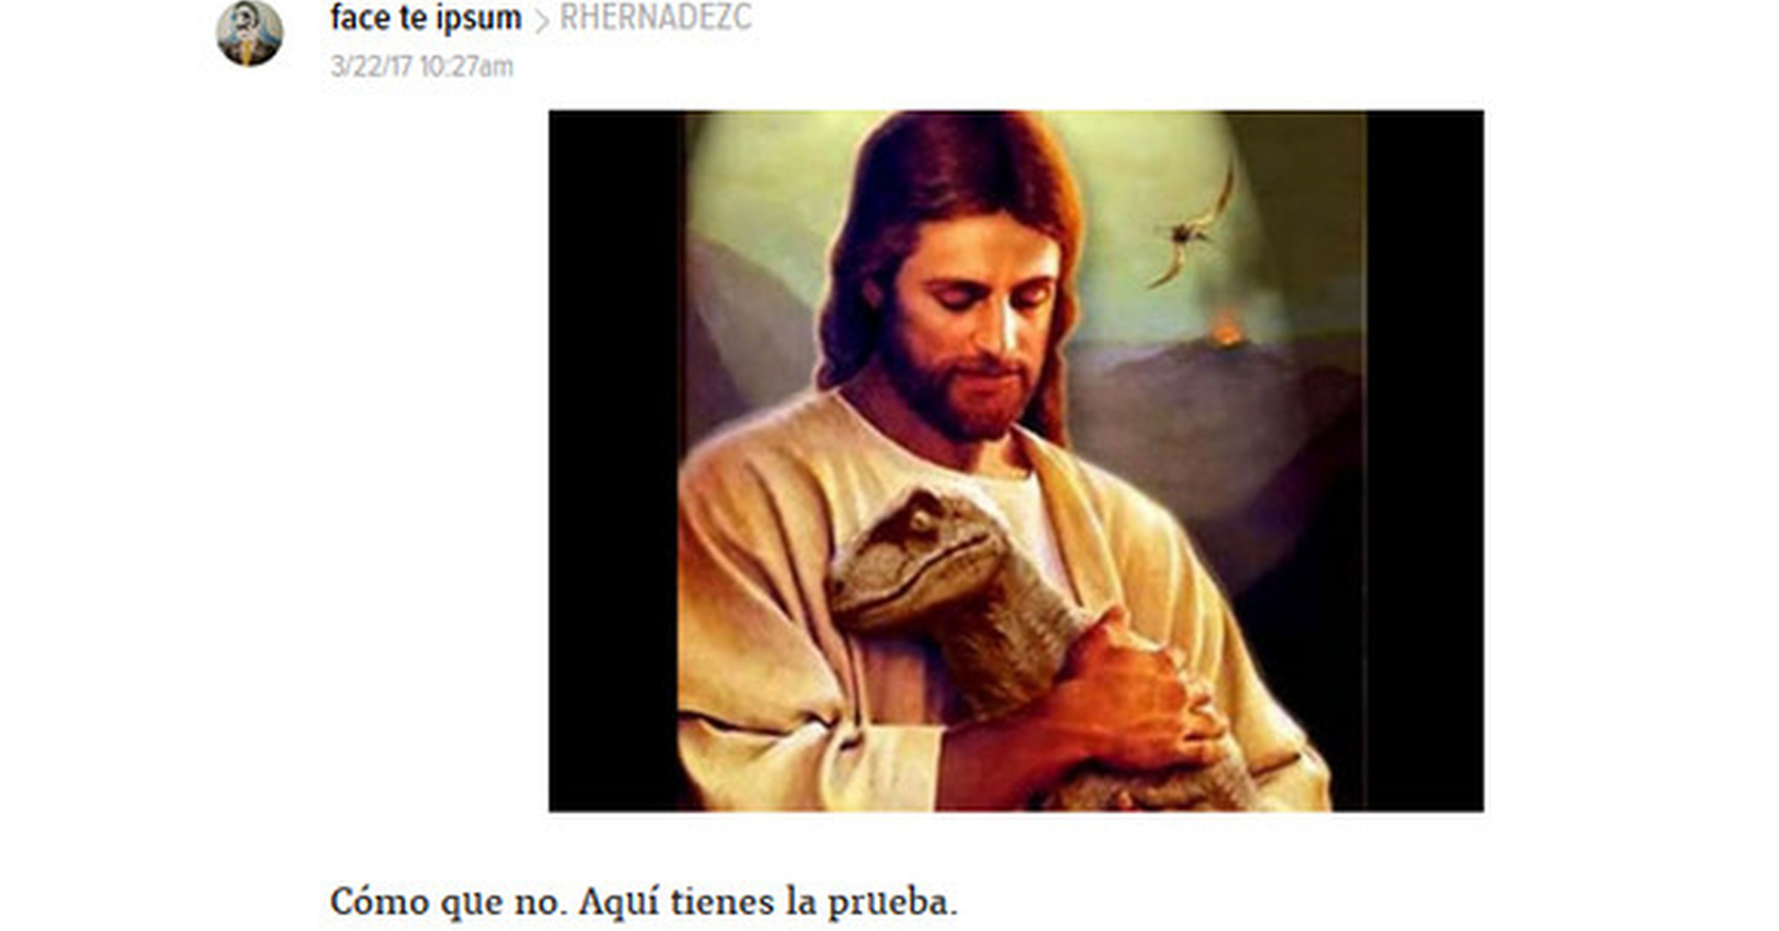
Task: Click the time '10:27am' in the timestamp
Action: click(467, 67)
